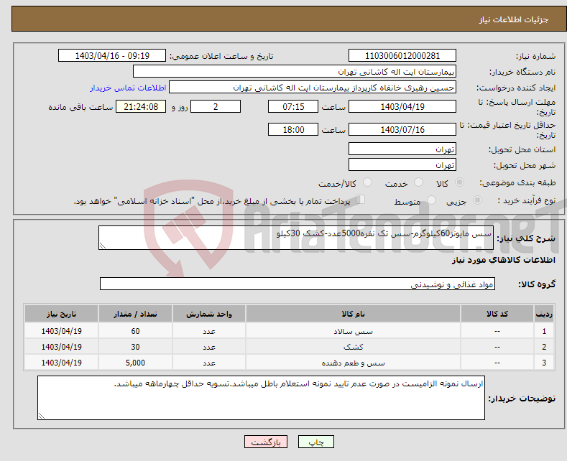
Task: Click the طبقه بندی موضوعی label
Action: [517, 182]
